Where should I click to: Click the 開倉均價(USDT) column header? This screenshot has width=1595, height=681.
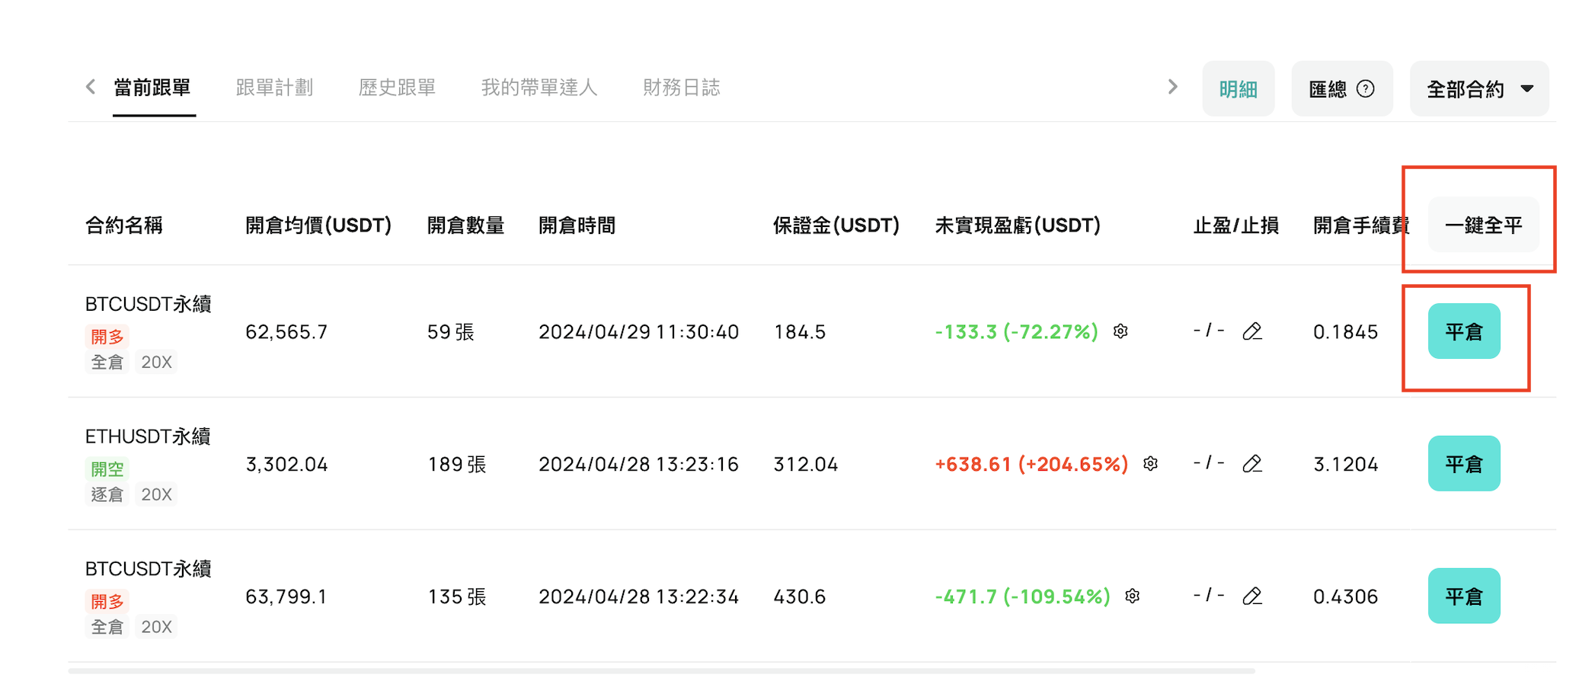pos(318,225)
